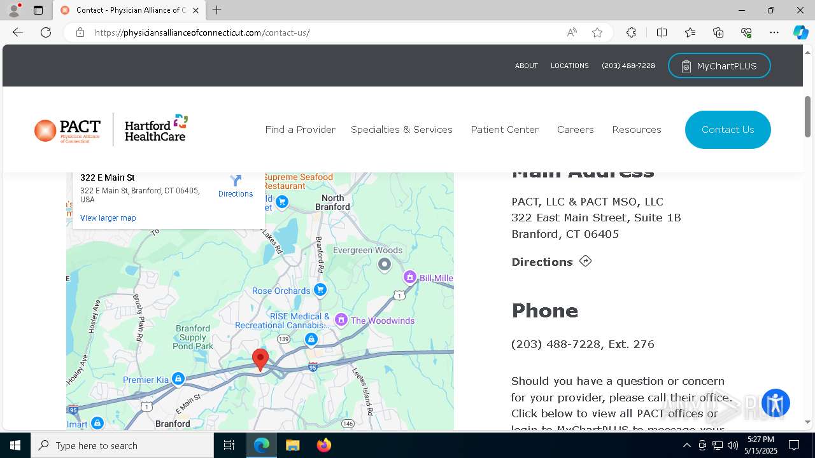Open the Resources menu
This screenshot has height=458, width=815.
[637, 129]
